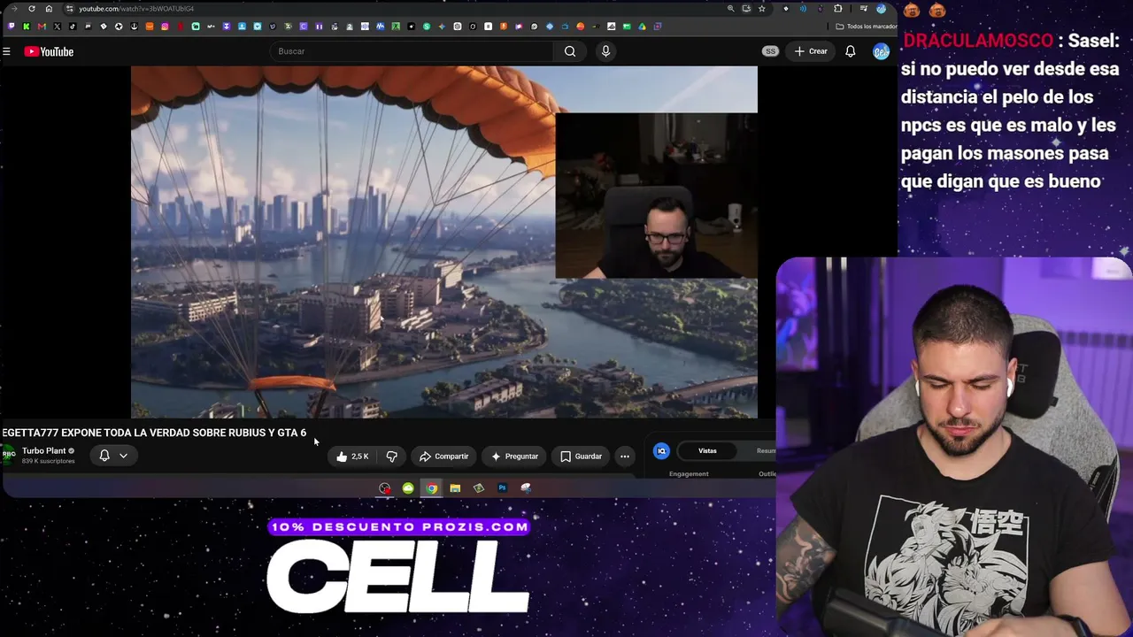Image resolution: width=1133 pixels, height=637 pixels.
Task: Open the Turbo Plant channel name link
Action: tap(43, 451)
